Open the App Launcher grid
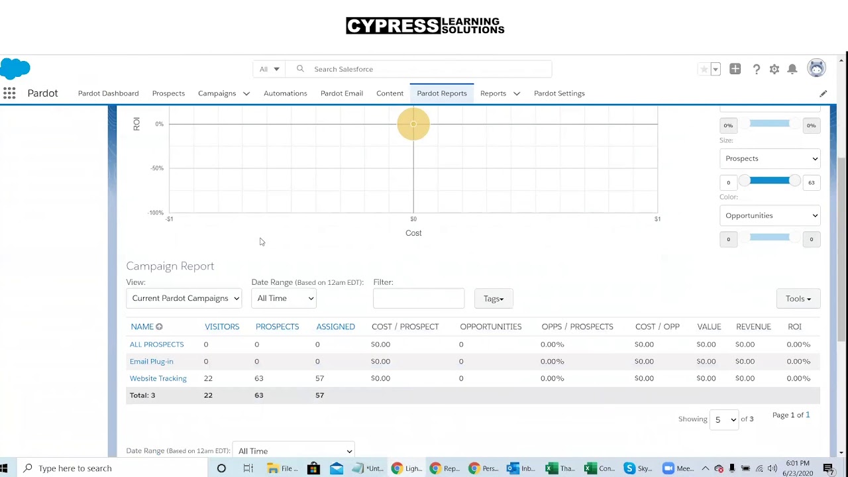 pos(9,93)
